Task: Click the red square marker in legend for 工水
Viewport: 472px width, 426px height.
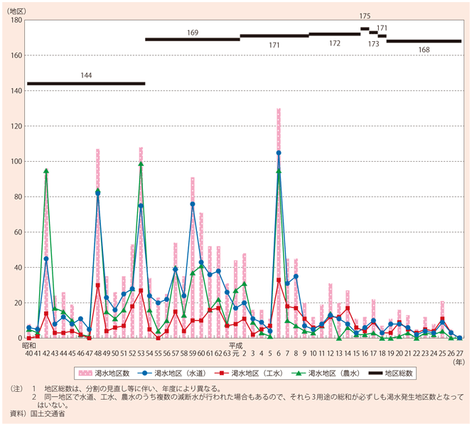Action: (x=225, y=372)
